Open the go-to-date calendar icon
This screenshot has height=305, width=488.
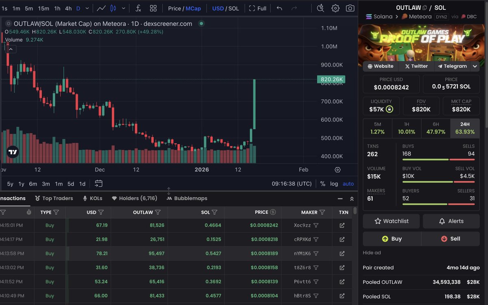98,184
